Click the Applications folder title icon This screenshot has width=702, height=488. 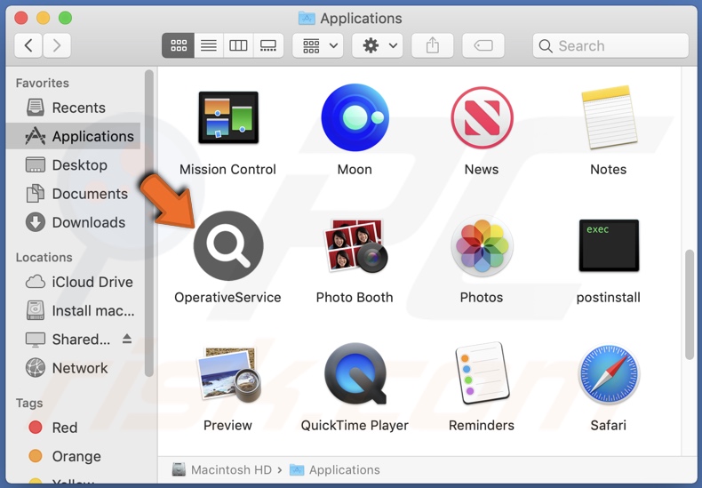click(307, 18)
